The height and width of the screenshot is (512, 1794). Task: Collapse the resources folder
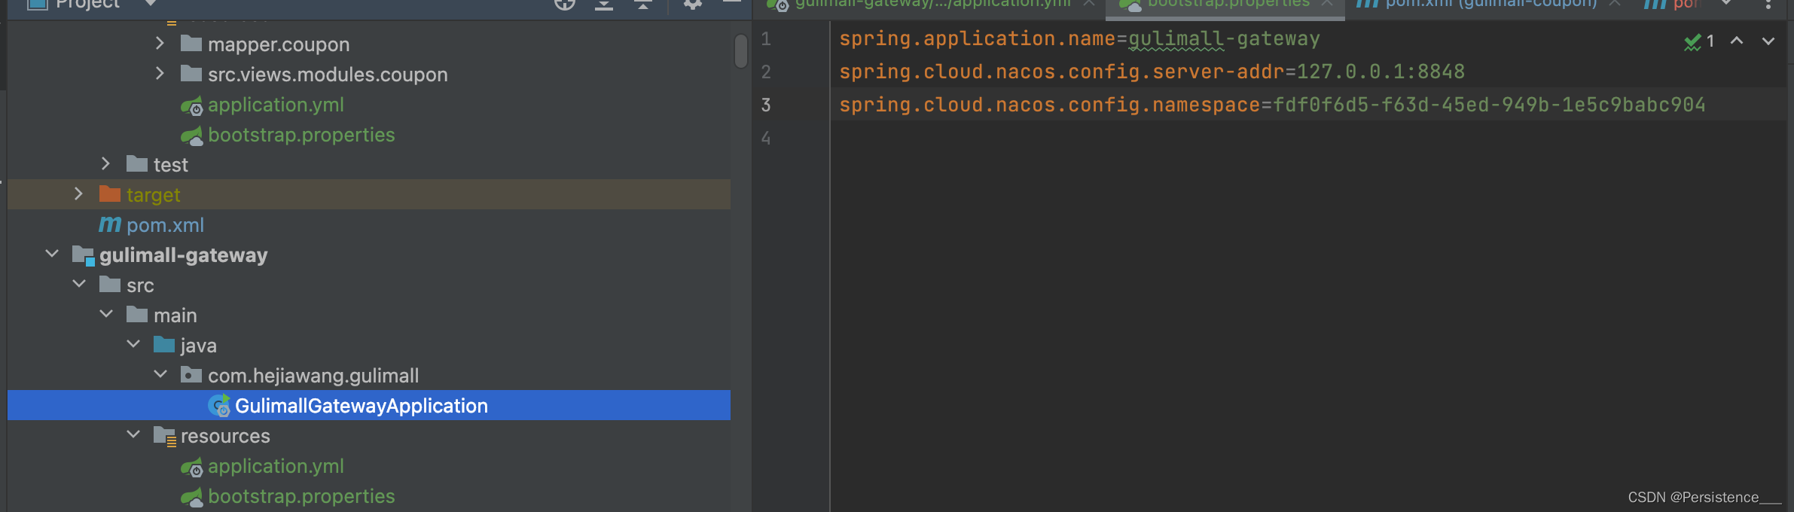click(133, 434)
